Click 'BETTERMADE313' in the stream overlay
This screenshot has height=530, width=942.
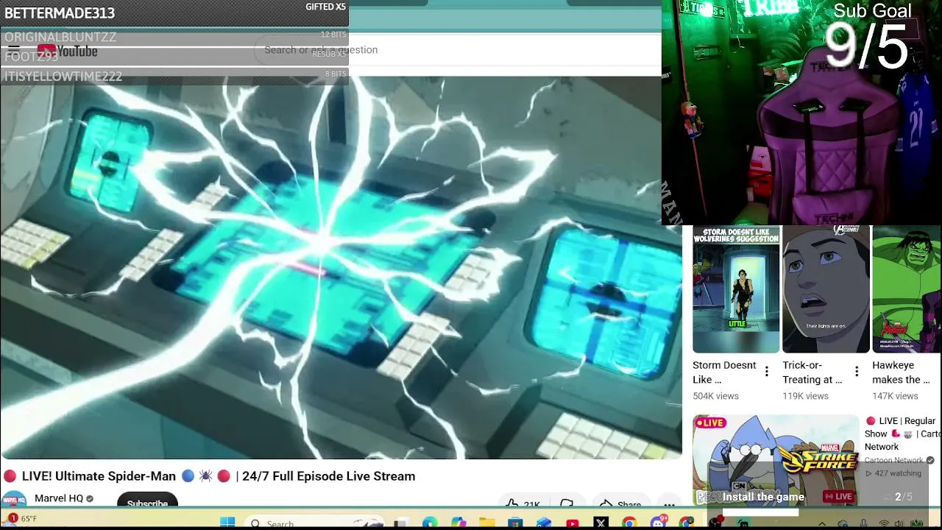coord(60,13)
